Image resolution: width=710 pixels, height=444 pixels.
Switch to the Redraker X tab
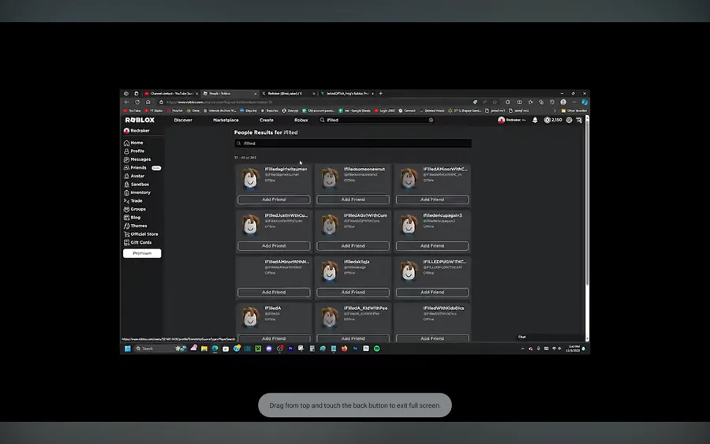tap(288, 93)
